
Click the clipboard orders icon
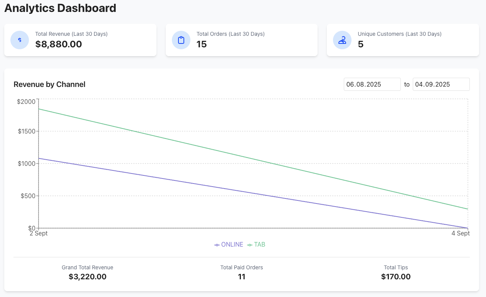pos(181,40)
